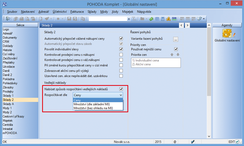The width and height of the screenshot is (244, 146).
Task: Enable Kontrolovat prodejní cenu s váž.nákupní
Action: 121,60
